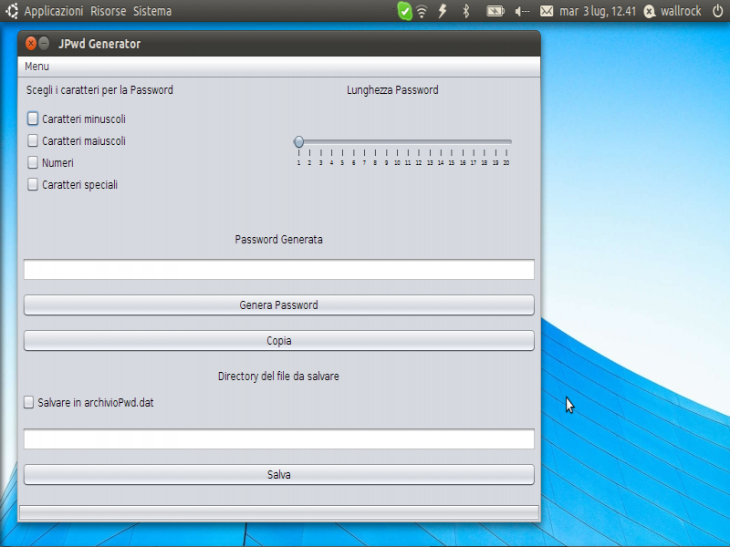Click the Scegli i caratteri per la Password label
730x547 pixels.
tap(99, 90)
